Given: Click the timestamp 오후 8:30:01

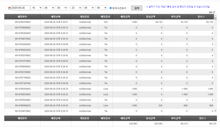Looking at the screenshot, I should coord(62,22).
